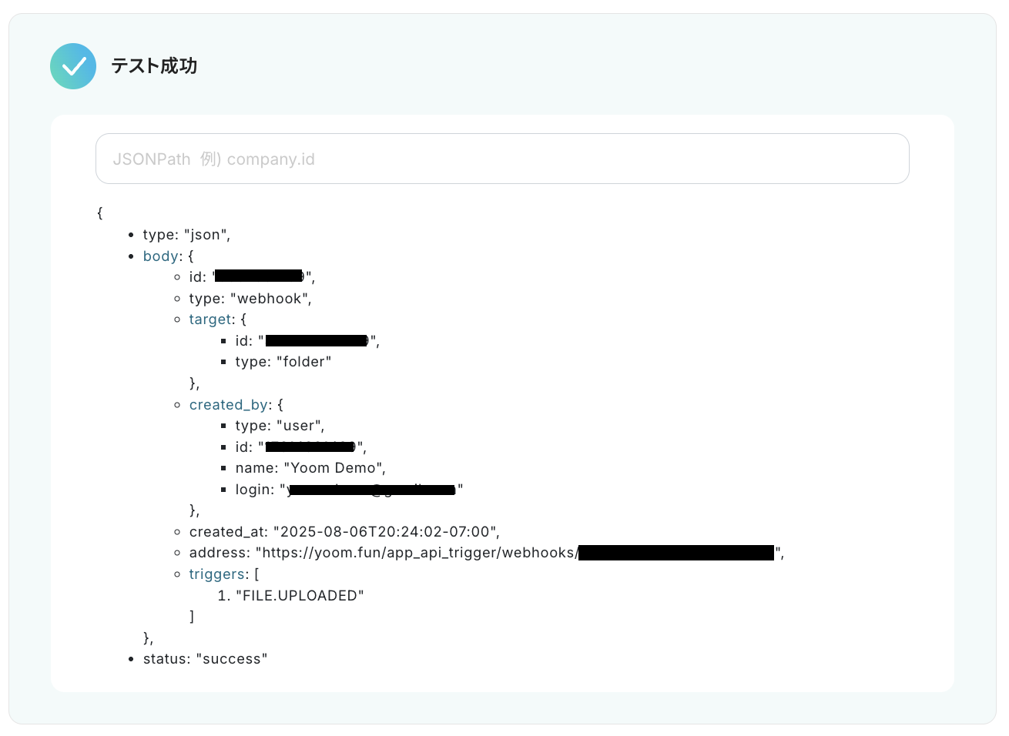Select the type: "webhook" line
Image resolution: width=1009 pixels, height=736 pixels.
(250, 299)
